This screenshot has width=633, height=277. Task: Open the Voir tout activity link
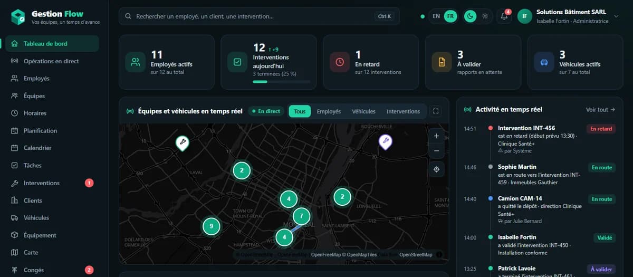click(x=600, y=110)
